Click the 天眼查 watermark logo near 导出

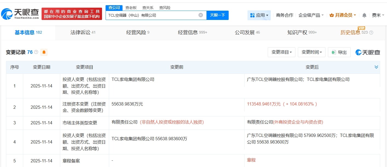coord(368,52)
